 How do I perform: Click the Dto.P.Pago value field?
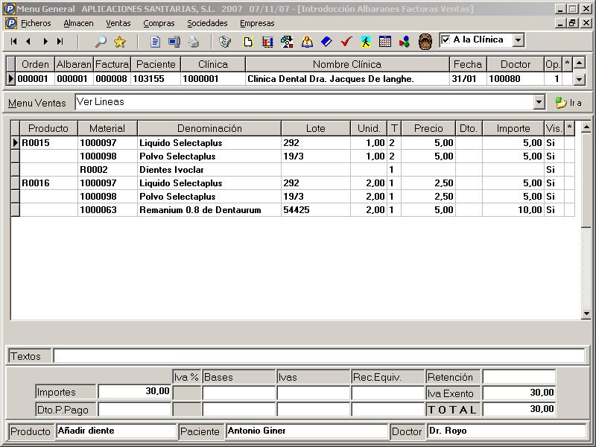tap(135, 409)
